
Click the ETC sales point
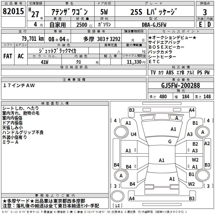click(x=154, y=62)
